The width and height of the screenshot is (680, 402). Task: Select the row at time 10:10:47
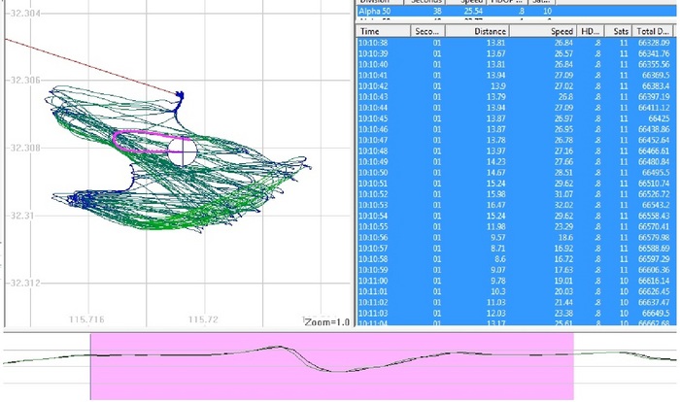[x=516, y=141]
